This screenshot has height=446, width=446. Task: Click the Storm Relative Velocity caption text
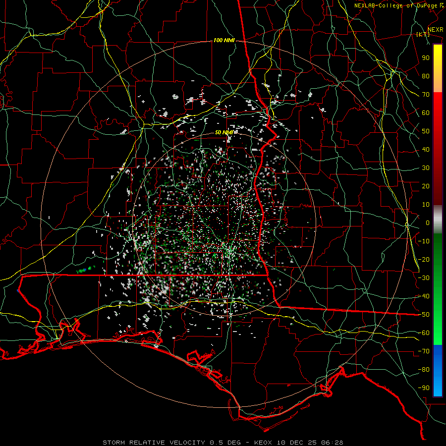click(x=223, y=443)
